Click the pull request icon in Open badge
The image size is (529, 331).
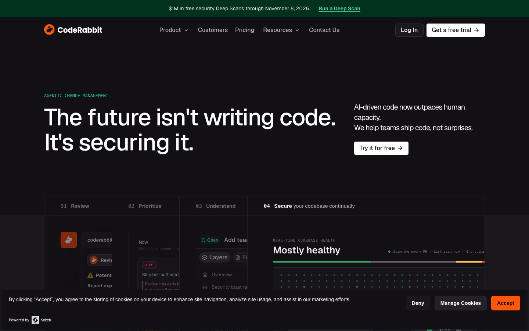(204, 240)
